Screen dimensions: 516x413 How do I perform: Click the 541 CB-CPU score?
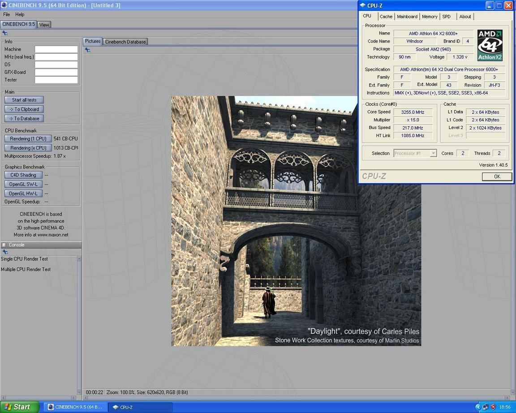(65, 139)
